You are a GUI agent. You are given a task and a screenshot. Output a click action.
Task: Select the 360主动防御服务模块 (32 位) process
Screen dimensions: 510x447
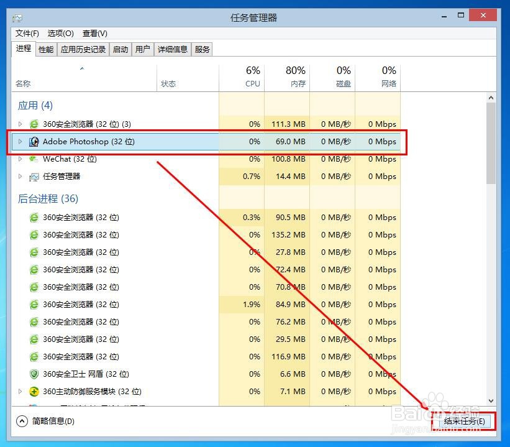pyautogui.click(x=206, y=391)
